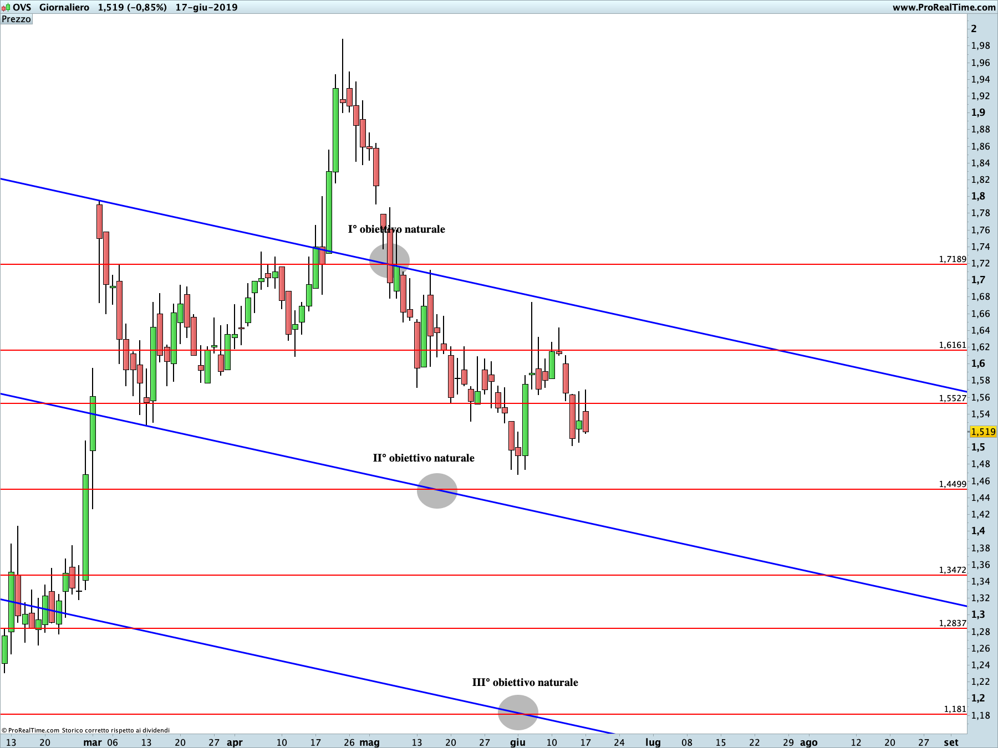Screen dimensions: 998x748
Task: Select the gray ellipse at third target
Action: pos(518,713)
